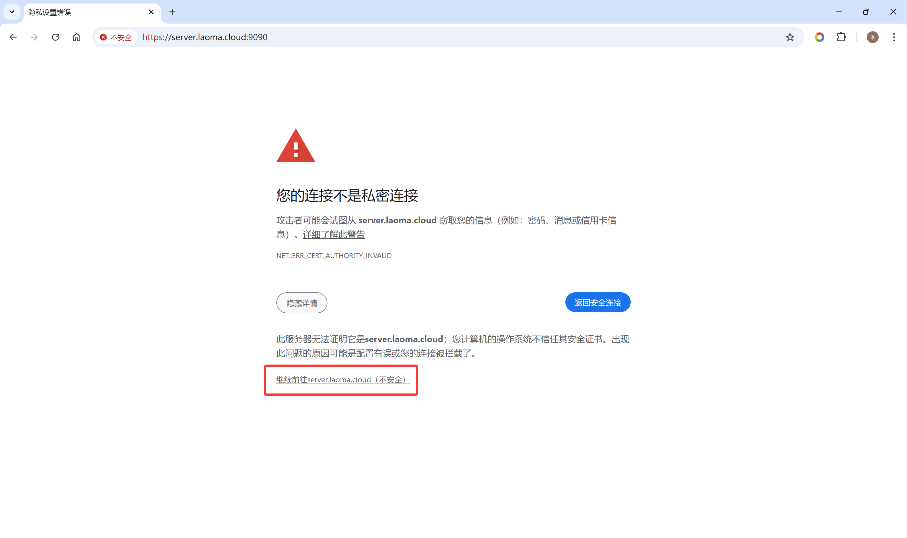The height and width of the screenshot is (538, 907).
Task: Click 继续前往server.laoma.cloud（不安全）link
Action: tap(342, 380)
